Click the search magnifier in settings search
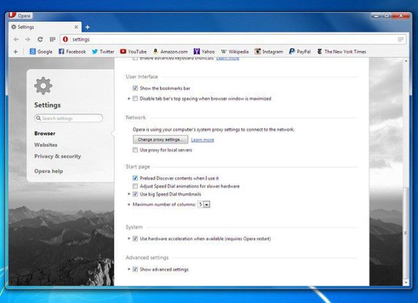The image size is (418, 303). 38,118
